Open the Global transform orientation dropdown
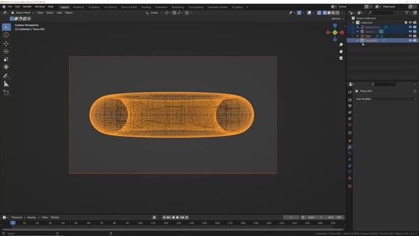Image resolution: width=419 pixels, height=236 pixels. 155,12
